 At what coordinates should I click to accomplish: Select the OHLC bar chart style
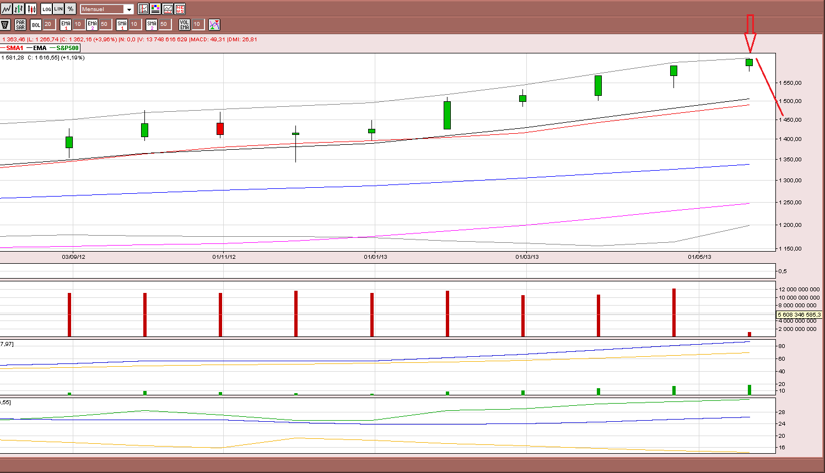click(19, 9)
